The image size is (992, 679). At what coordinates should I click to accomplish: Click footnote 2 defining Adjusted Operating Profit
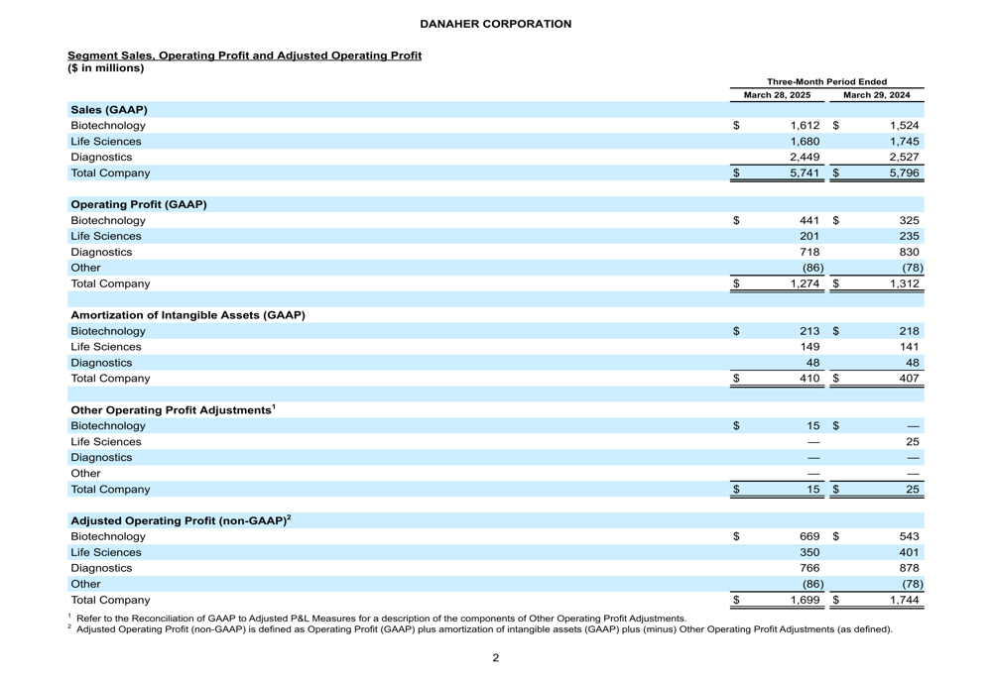pos(480,629)
